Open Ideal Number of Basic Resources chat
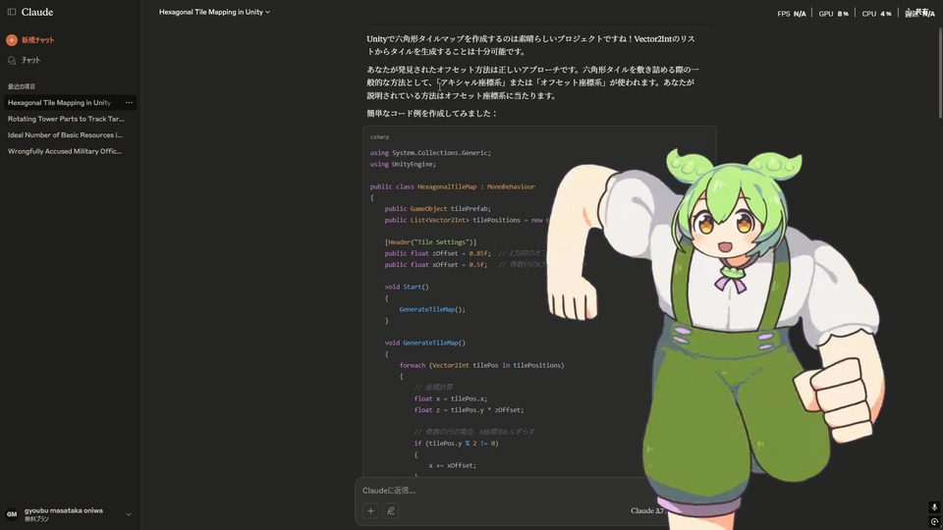This screenshot has width=943, height=530. [x=65, y=135]
